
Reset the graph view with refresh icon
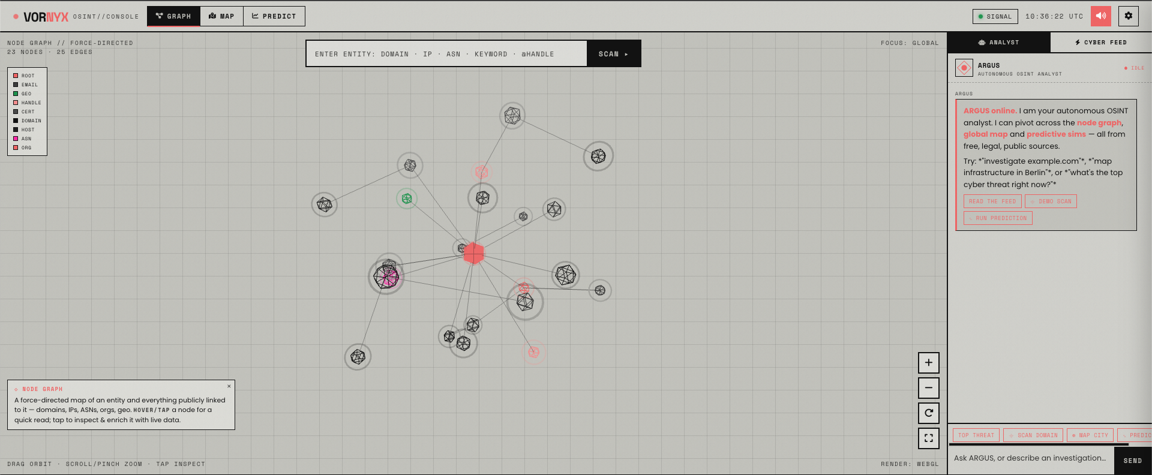[x=929, y=413]
